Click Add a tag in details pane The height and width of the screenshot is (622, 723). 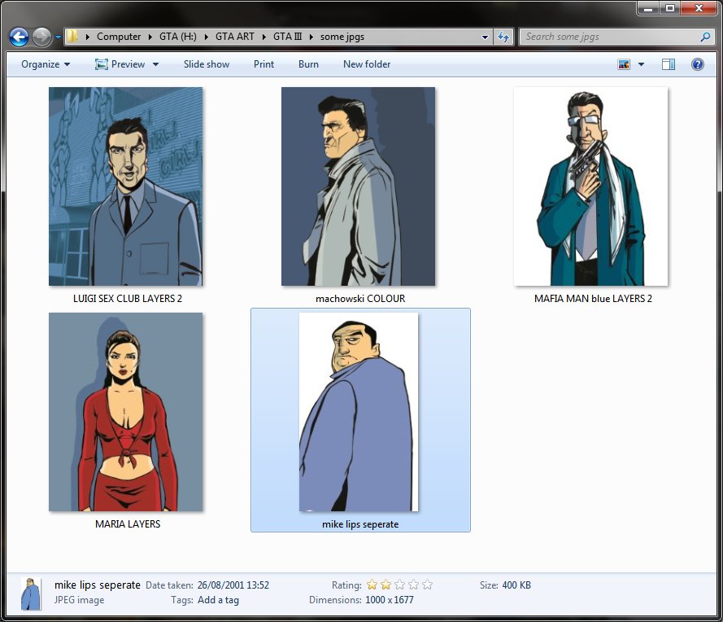(218, 600)
